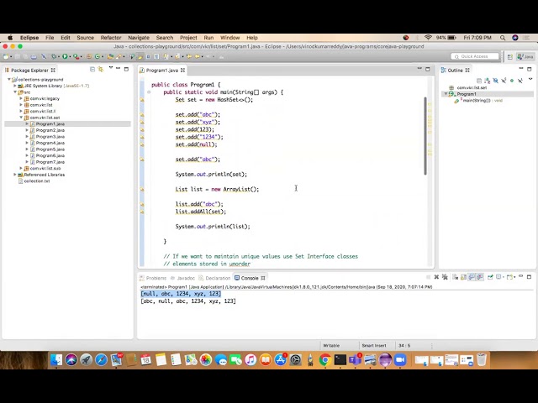The width and height of the screenshot is (538, 403).
Task: Click the Print toolbar icon
Action: (x=34, y=56)
